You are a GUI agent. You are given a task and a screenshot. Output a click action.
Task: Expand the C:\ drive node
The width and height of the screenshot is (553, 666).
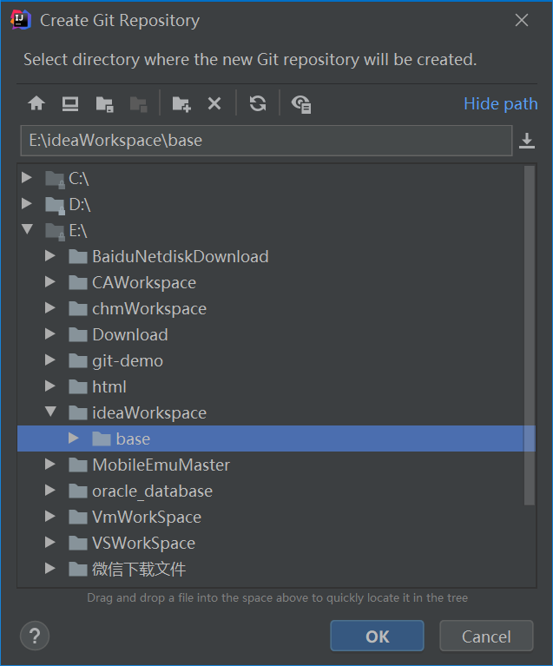click(x=27, y=178)
